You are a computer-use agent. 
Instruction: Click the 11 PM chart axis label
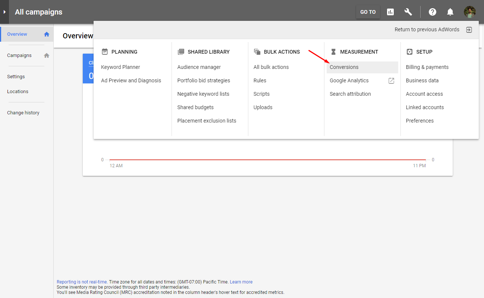[x=419, y=166]
